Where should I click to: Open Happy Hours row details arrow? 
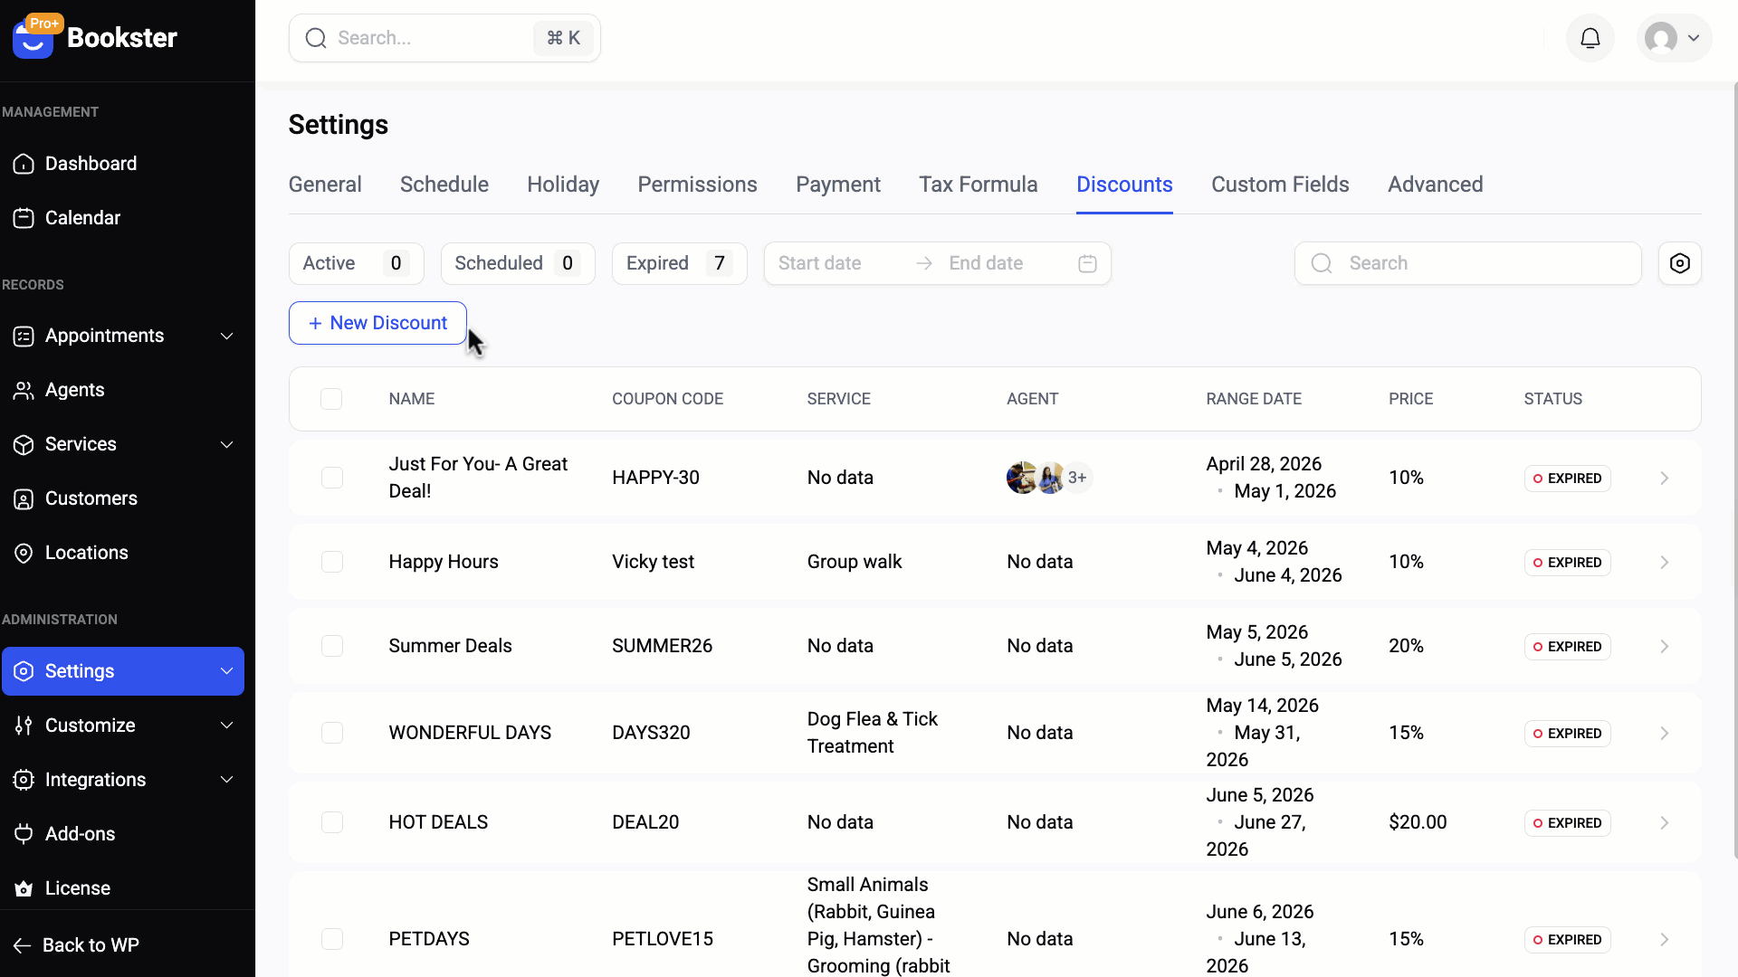click(1665, 562)
